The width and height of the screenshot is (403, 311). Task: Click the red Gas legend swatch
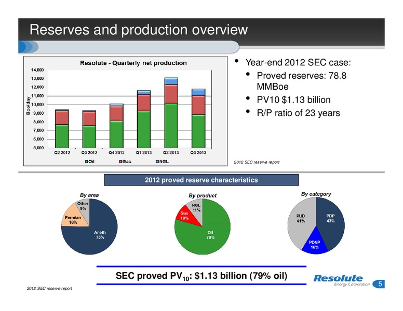pos(120,162)
